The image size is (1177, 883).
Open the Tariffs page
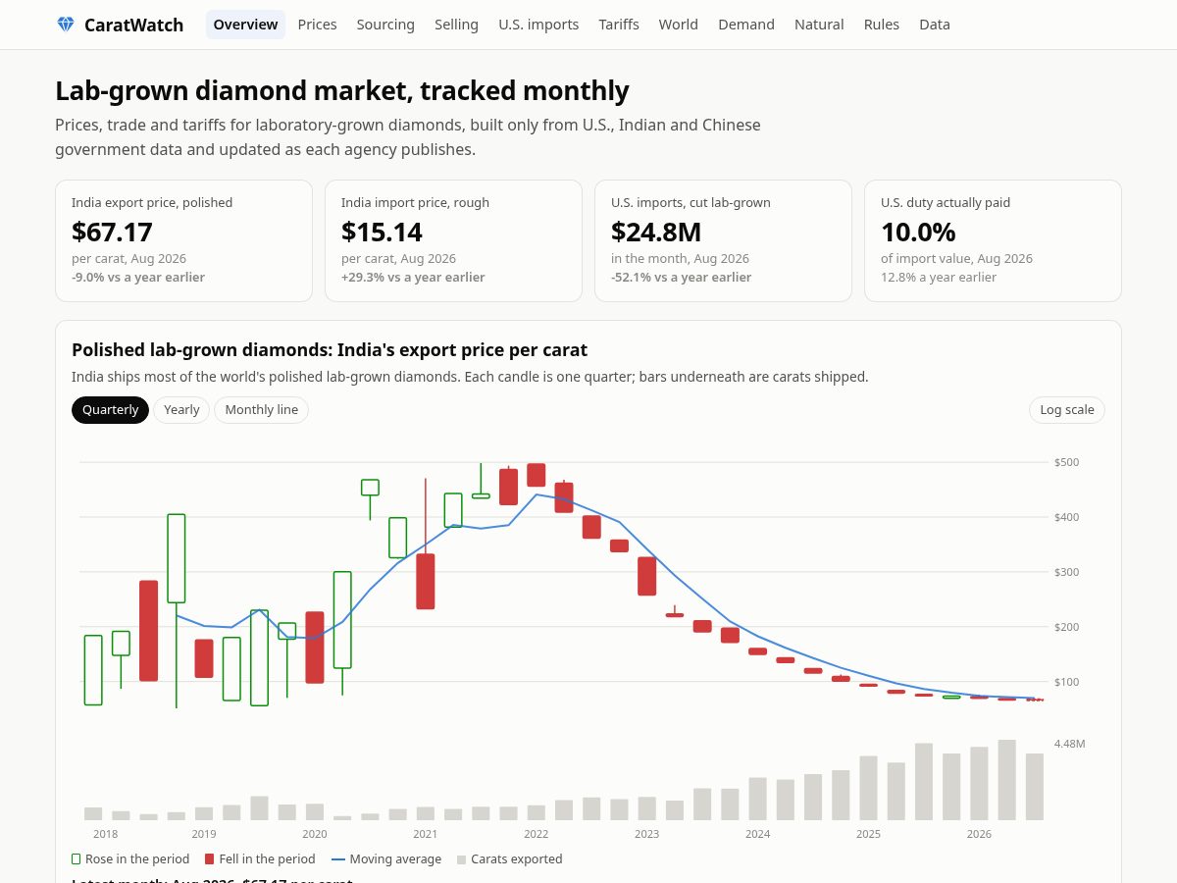pyautogui.click(x=619, y=25)
